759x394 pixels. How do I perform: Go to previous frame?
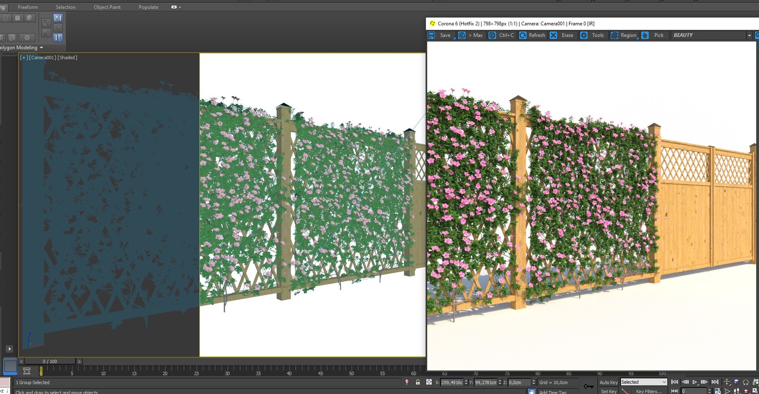(x=685, y=382)
